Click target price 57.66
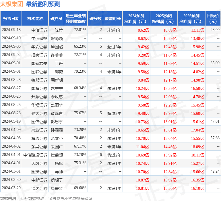This screenshot has width=221, height=201. pyautogui.click(x=215, y=138)
